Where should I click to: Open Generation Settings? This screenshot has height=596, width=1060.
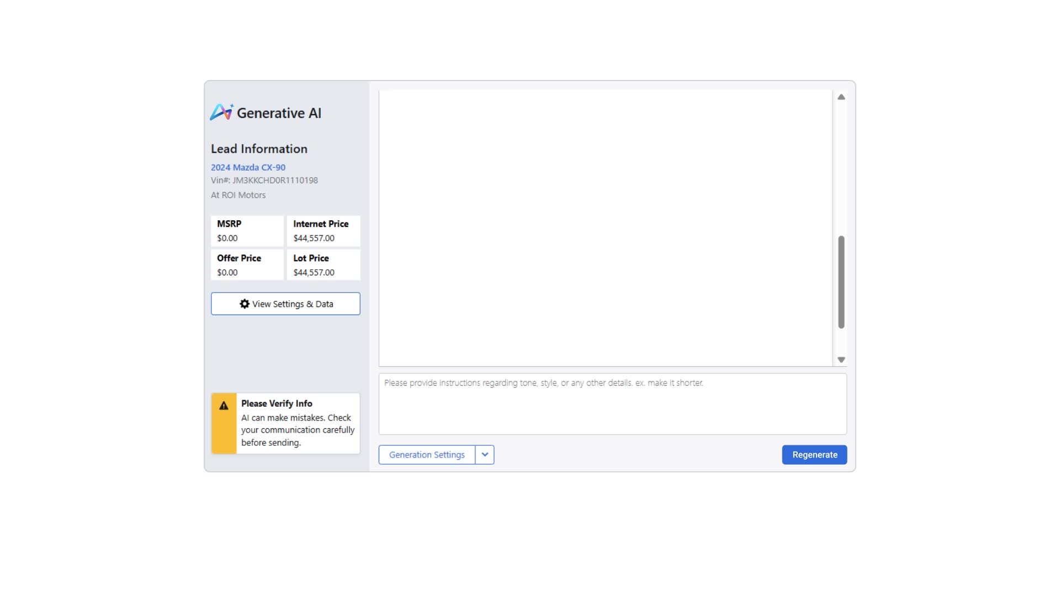(x=426, y=455)
